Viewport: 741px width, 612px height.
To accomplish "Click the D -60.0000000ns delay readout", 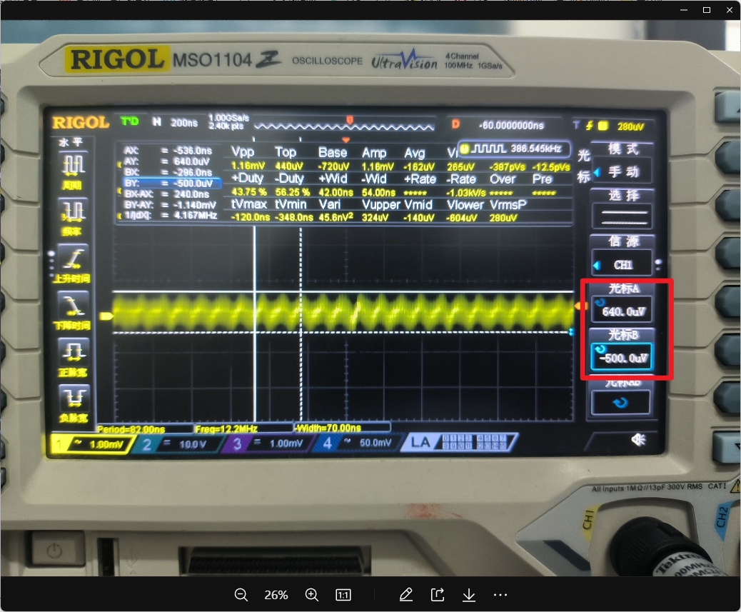I will tap(497, 125).
